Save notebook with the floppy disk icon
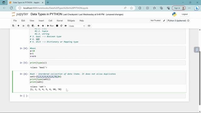 pos(13,26)
